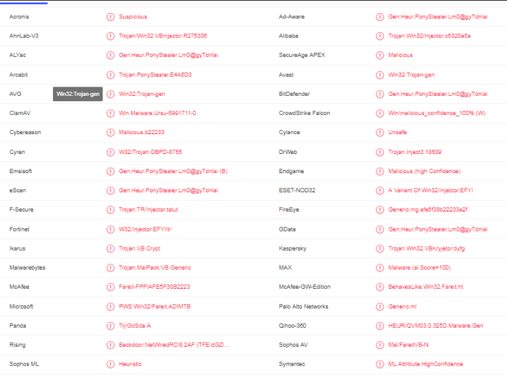Select Trojan.VB.Crypt for Ikarus
The width and height of the screenshot is (507, 376).
pos(140,248)
